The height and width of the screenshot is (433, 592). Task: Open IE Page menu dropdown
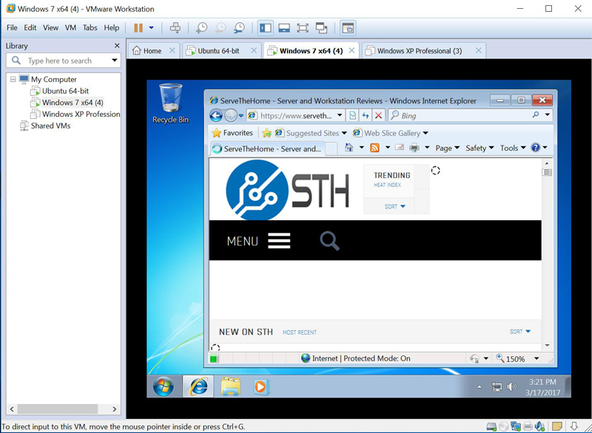pos(448,148)
